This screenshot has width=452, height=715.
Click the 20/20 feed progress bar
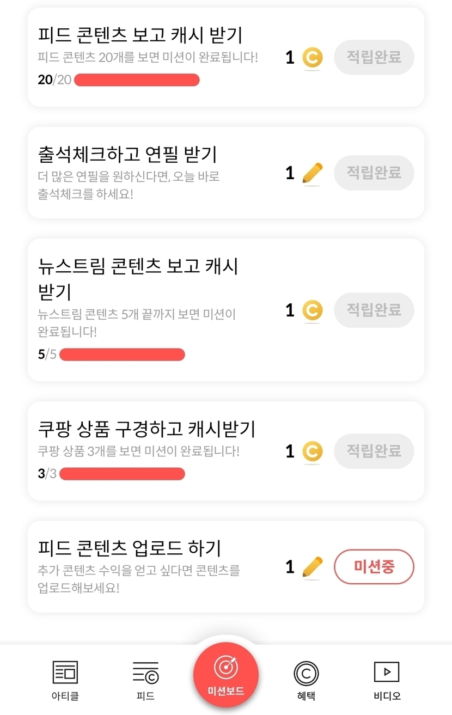tap(137, 80)
